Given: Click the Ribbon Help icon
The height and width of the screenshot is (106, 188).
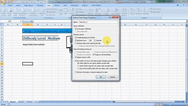Looking at the screenshot, I should click(x=178, y=5).
